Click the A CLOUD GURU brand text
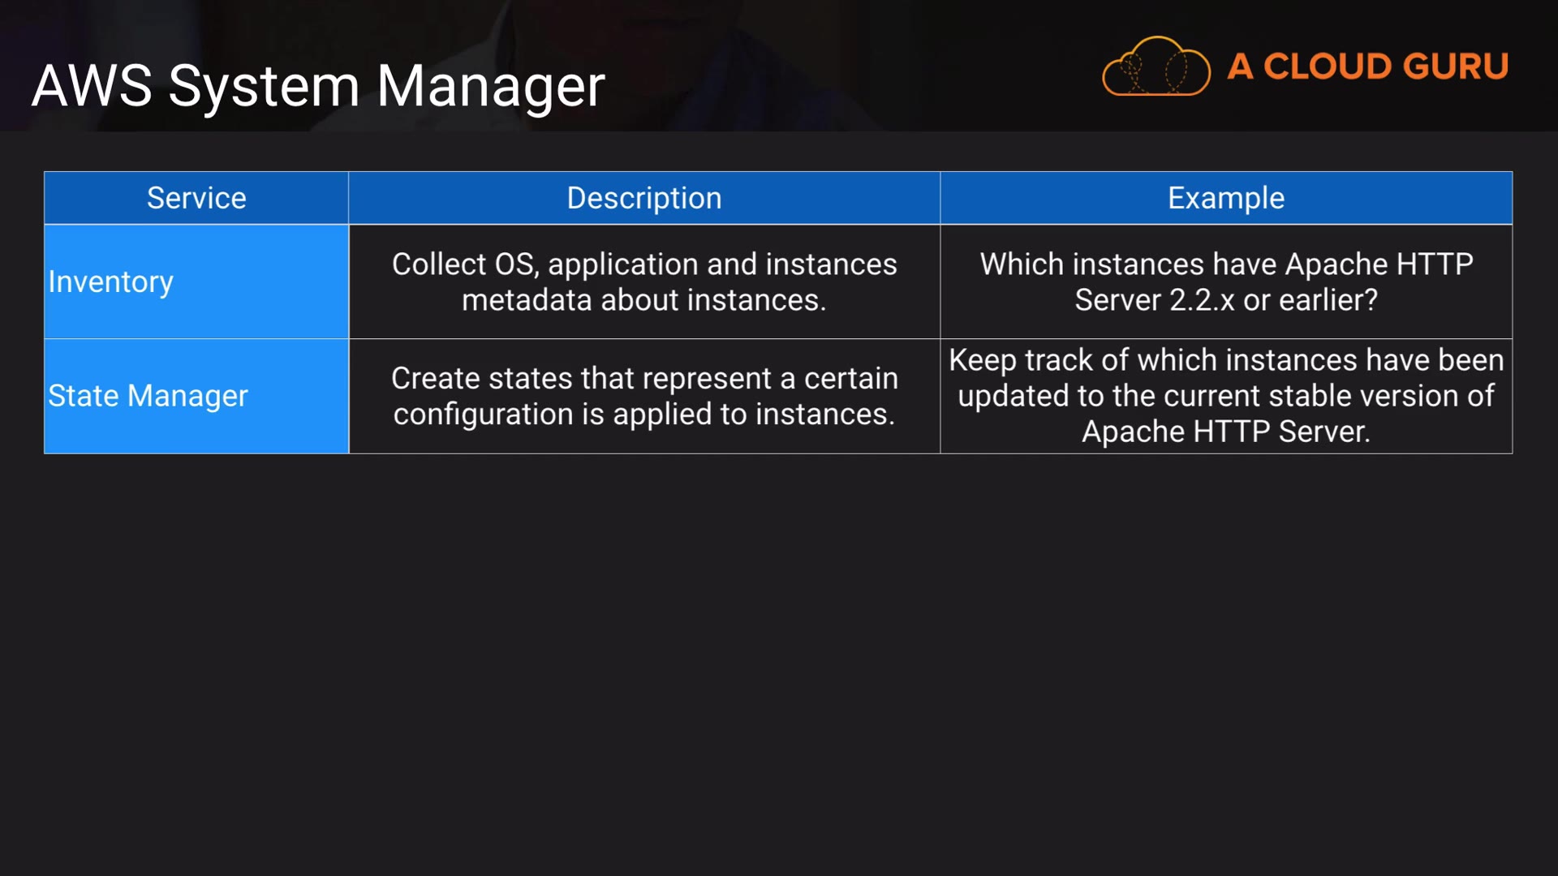Viewport: 1558px width, 876px height. [1368, 67]
